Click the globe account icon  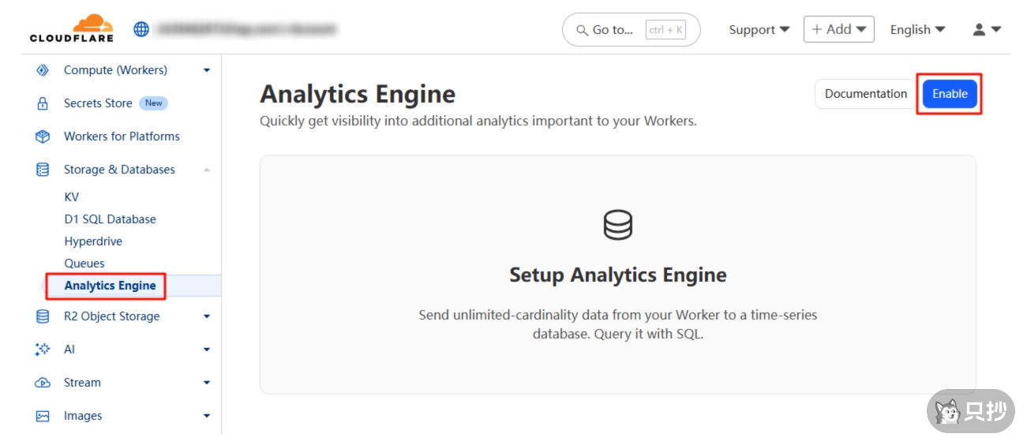point(141,29)
